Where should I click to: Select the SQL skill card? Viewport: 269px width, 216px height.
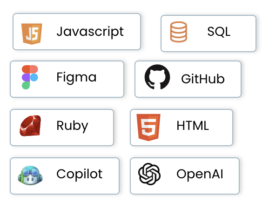(x=208, y=34)
